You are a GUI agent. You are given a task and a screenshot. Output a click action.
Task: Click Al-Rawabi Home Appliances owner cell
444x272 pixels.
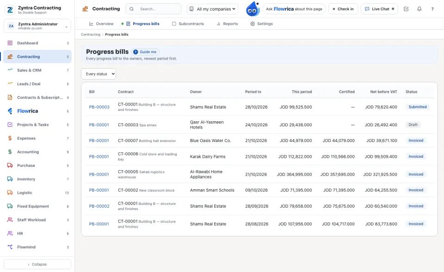[x=206, y=174]
